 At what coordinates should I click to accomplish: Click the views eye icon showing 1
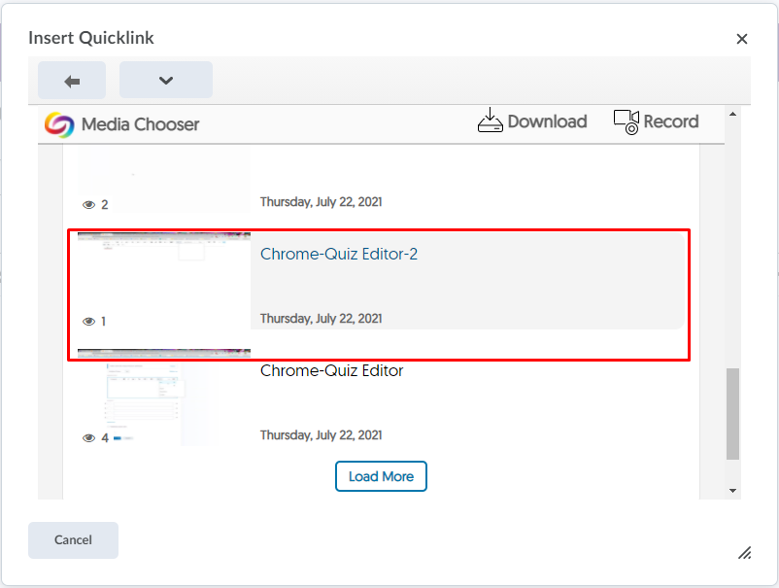[x=89, y=322]
